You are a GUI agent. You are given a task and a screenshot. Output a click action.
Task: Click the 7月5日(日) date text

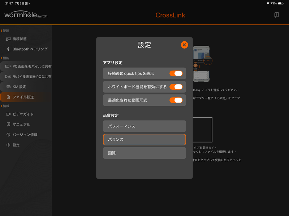click(22, 3)
